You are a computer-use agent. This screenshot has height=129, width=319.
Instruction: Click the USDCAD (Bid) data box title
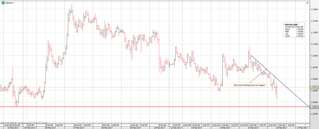pyautogui.click(x=292, y=24)
